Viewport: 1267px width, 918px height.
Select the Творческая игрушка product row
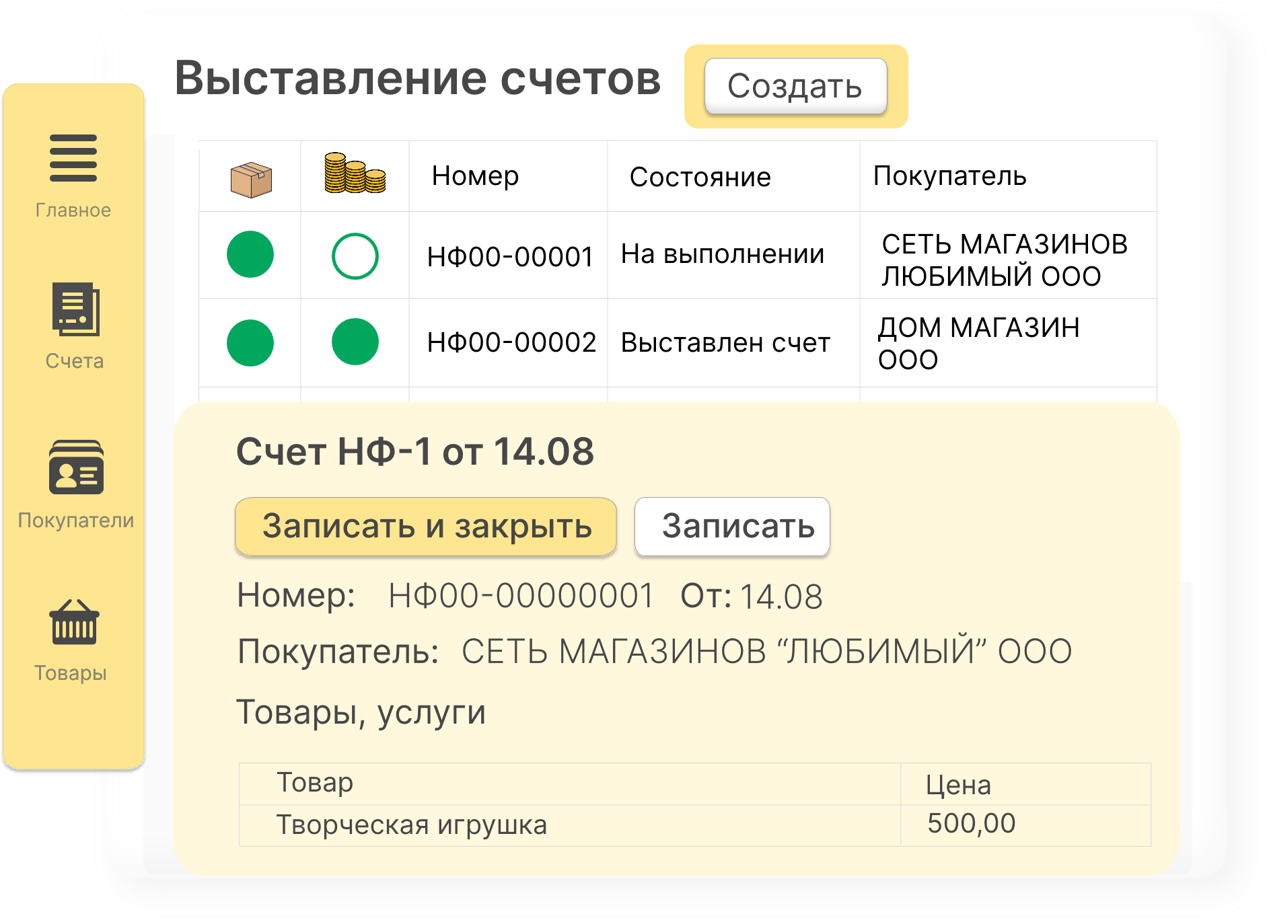412,823
